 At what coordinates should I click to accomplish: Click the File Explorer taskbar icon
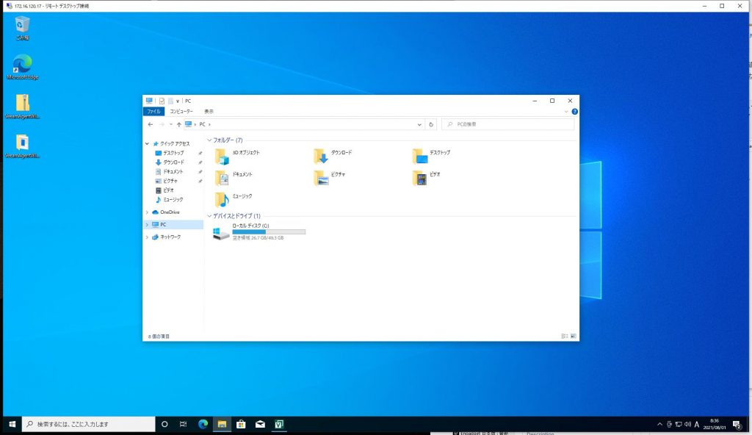(222, 424)
